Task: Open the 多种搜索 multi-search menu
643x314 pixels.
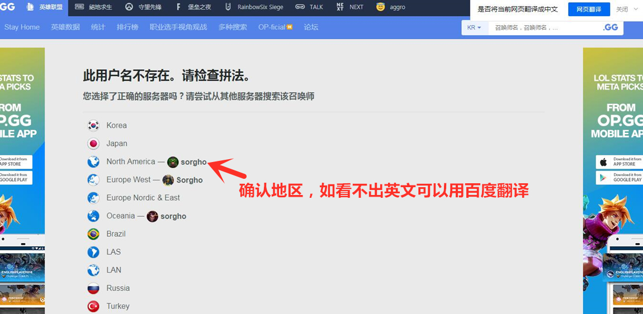Action: point(233,27)
